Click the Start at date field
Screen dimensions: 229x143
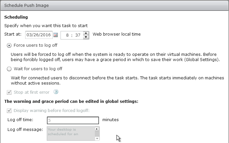[x=38, y=35]
